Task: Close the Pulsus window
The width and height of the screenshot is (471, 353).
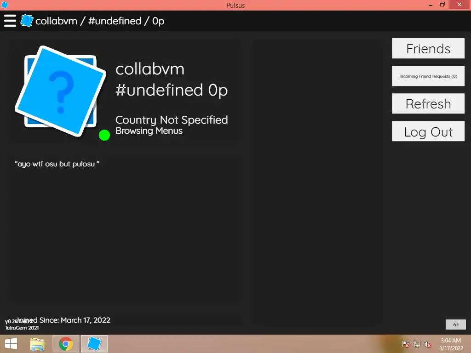Action: point(460,5)
